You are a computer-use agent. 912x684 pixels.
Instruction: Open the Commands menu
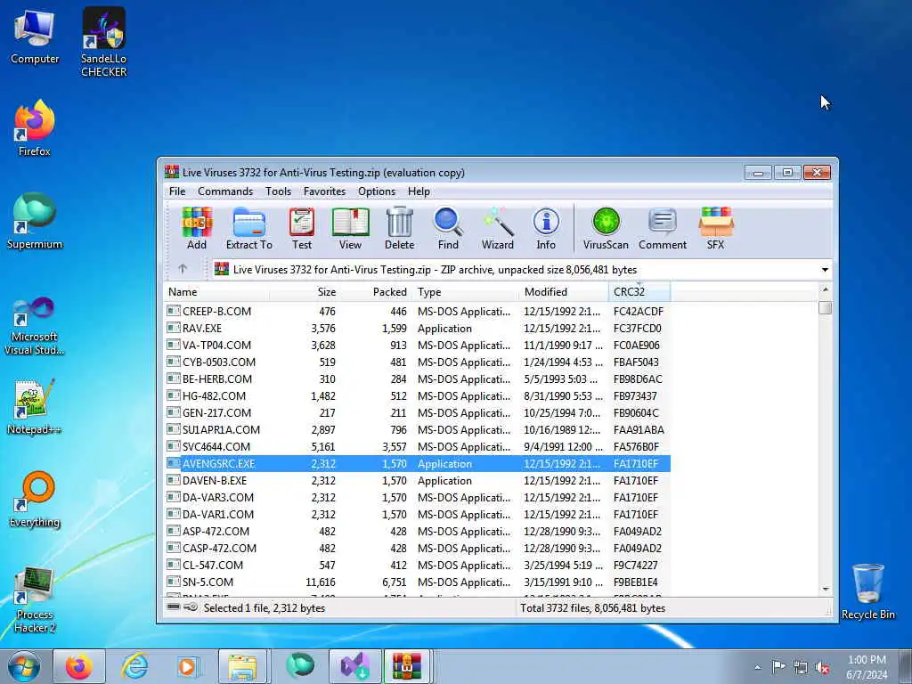coord(225,191)
